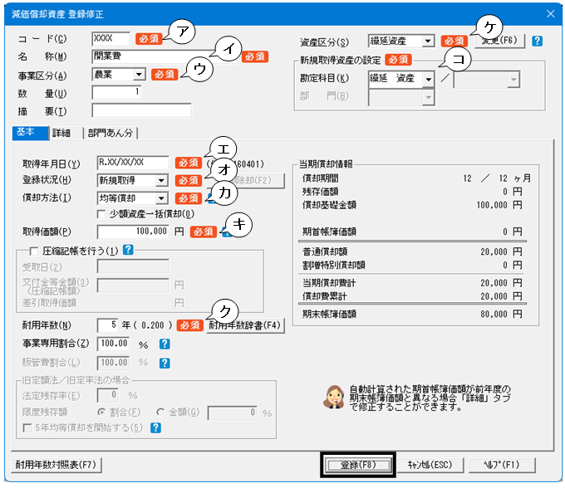Expand the 資産区分 dropdown
The image size is (565, 488).
coord(426,41)
